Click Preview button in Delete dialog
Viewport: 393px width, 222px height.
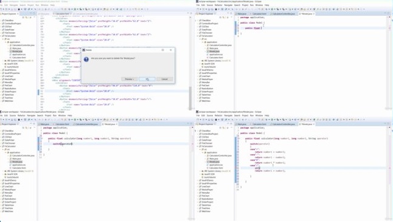pyautogui.click(x=130, y=79)
